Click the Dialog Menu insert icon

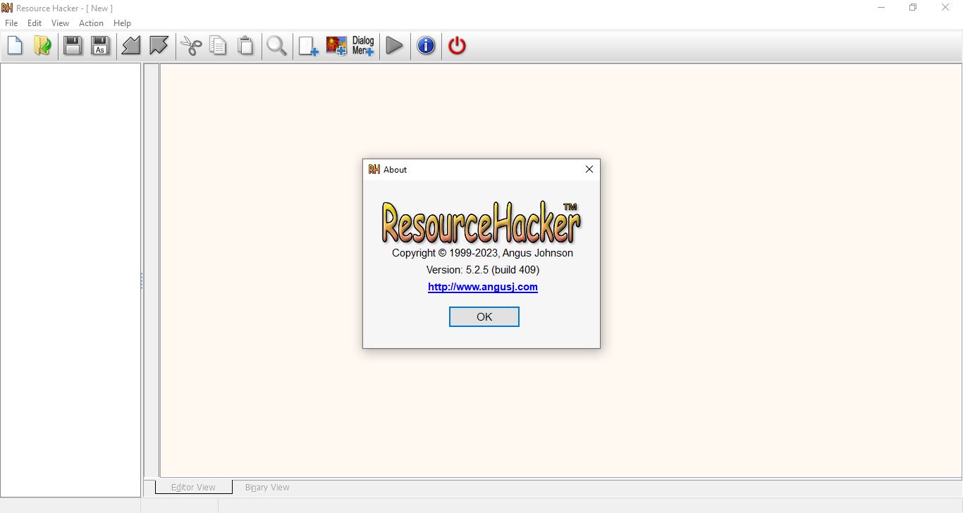click(x=363, y=46)
